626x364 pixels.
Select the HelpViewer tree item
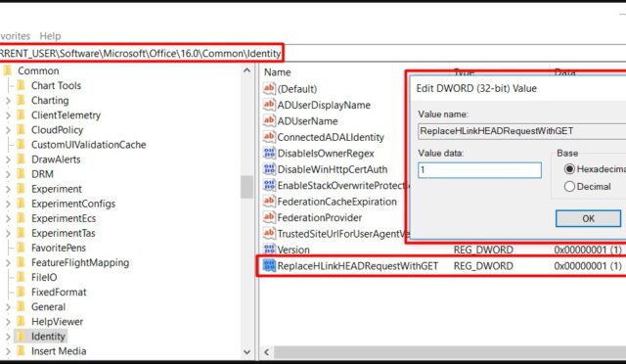[57, 322]
